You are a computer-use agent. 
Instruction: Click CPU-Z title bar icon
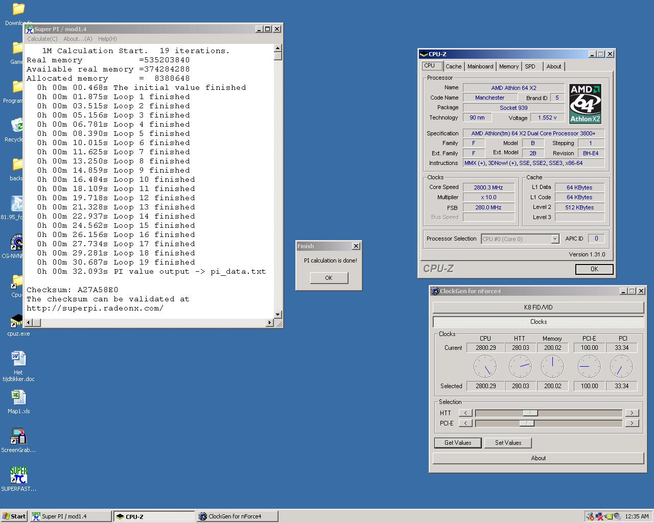424,54
